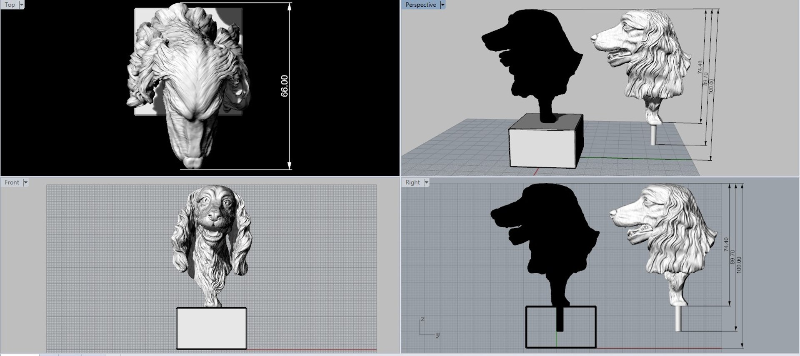Image resolution: width=800 pixels, height=356 pixels.
Task: Select the dog head model in Top viewport
Action: click(x=188, y=85)
